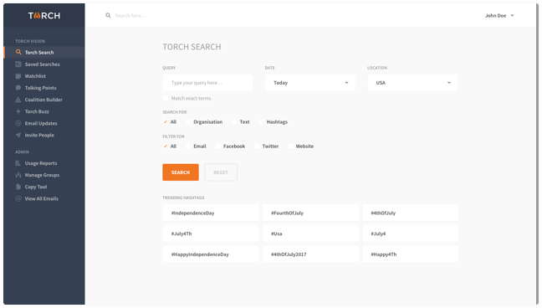This screenshot has height=308, width=542.
Task: Go to Watchlist in the sidebar
Action: [44, 76]
